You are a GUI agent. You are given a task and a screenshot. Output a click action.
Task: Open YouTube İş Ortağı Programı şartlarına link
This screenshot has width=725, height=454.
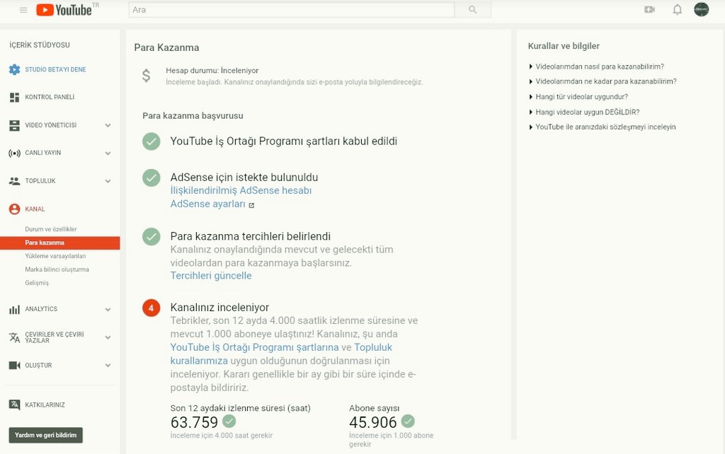click(x=254, y=347)
